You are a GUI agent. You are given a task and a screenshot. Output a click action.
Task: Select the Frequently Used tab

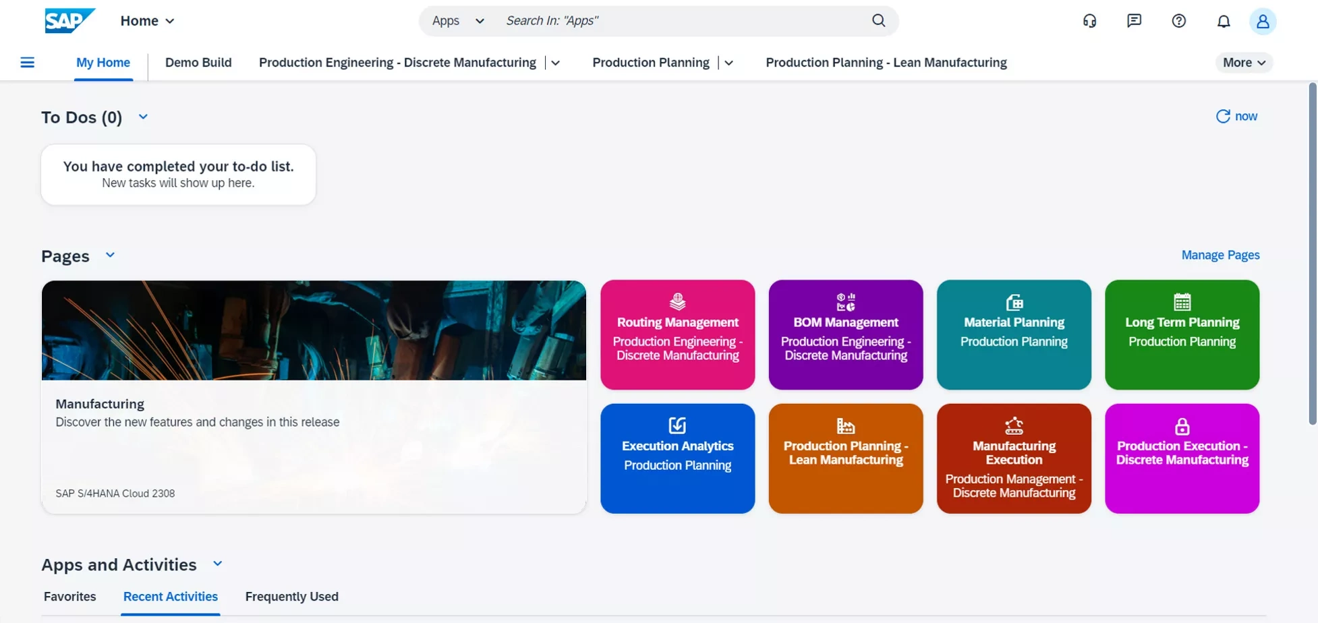[x=291, y=596]
